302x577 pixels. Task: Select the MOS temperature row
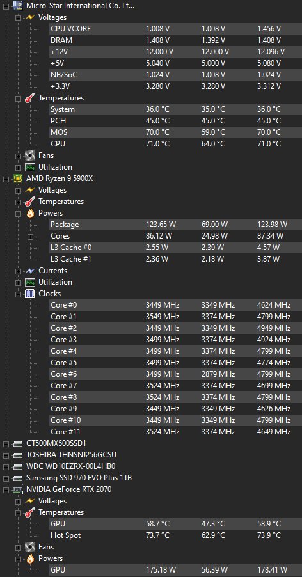pos(175,132)
